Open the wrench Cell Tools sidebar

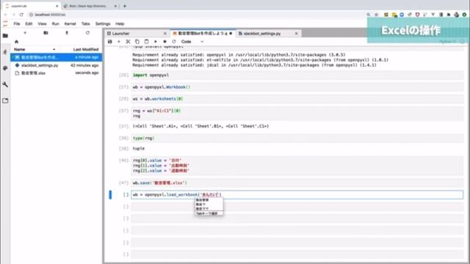click(x=5, y=84)
